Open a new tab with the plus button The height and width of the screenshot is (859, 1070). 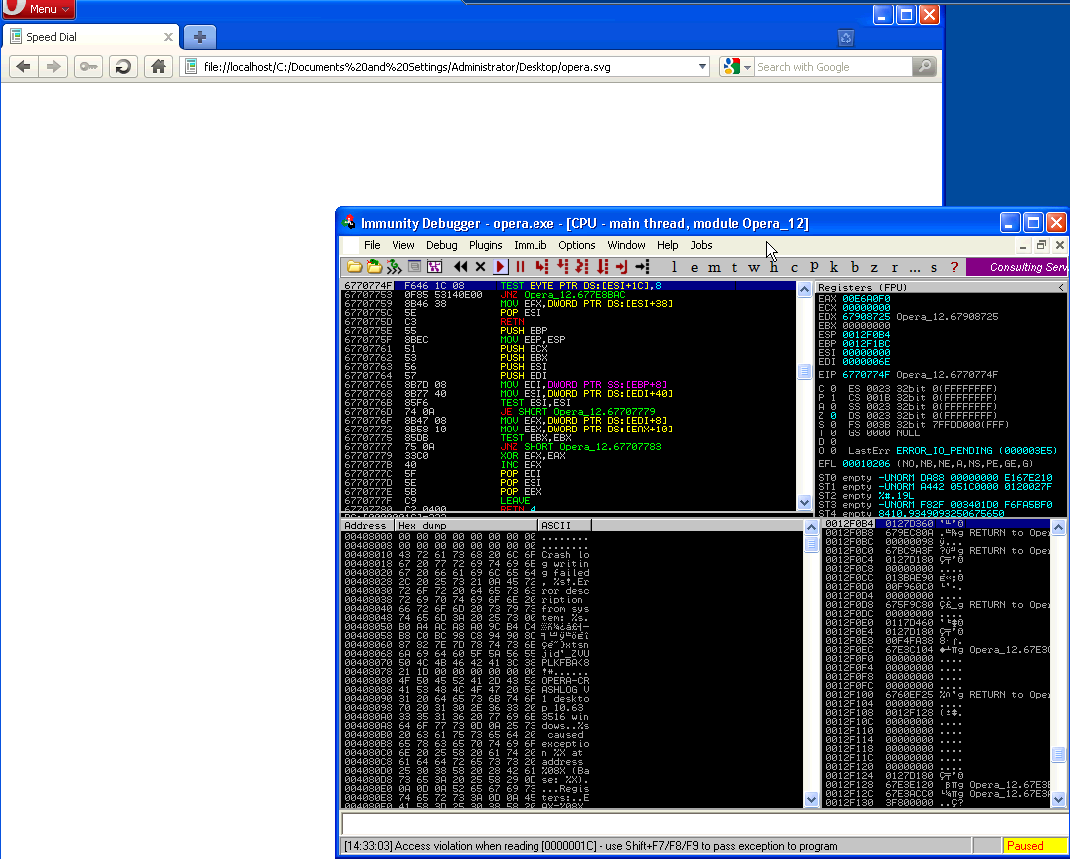199,37
